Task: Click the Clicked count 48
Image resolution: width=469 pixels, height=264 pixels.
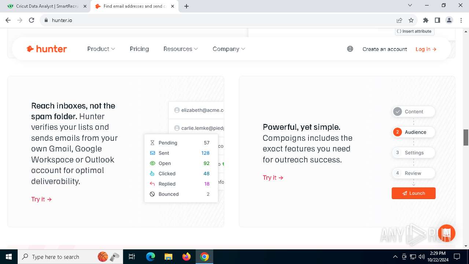Action: [x=207, y=173]
